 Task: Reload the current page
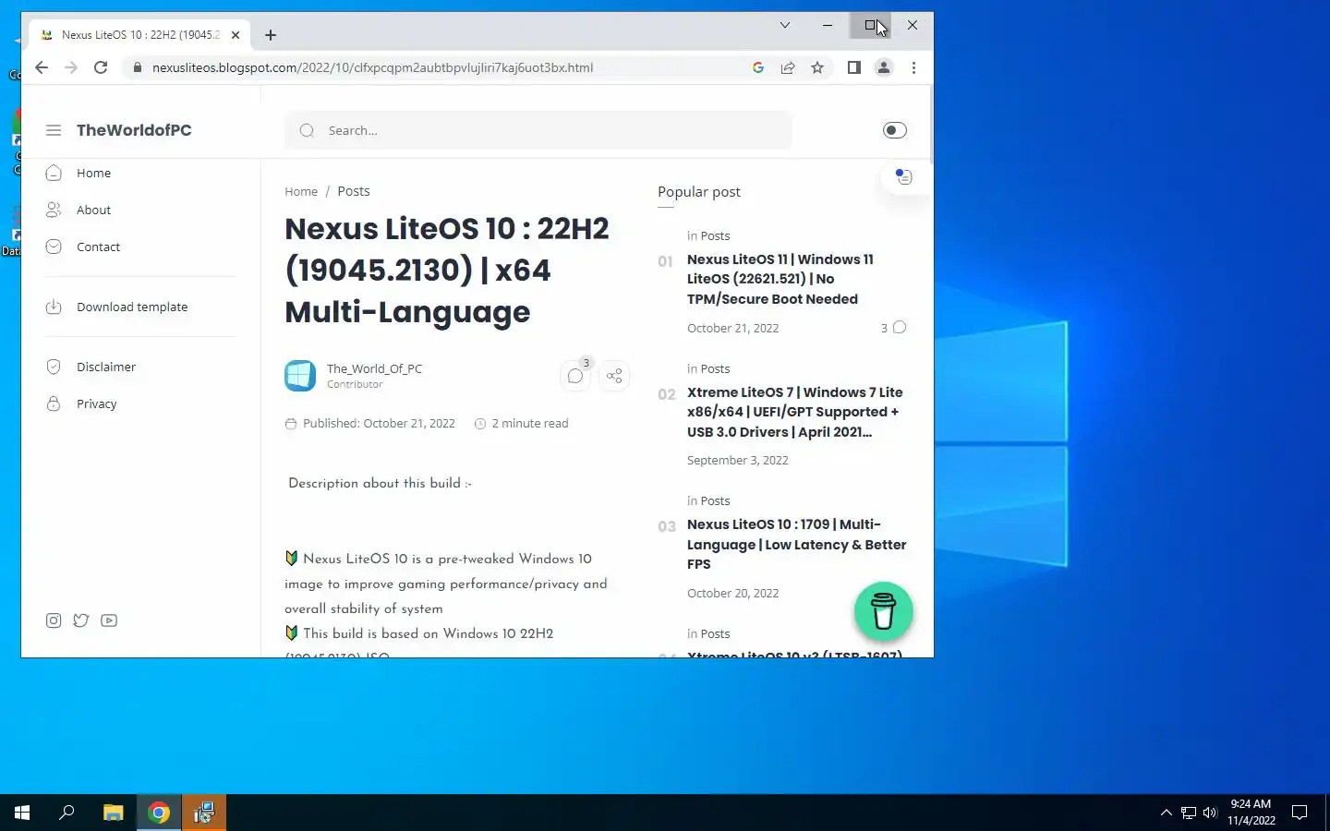click(x=101, y=67)
